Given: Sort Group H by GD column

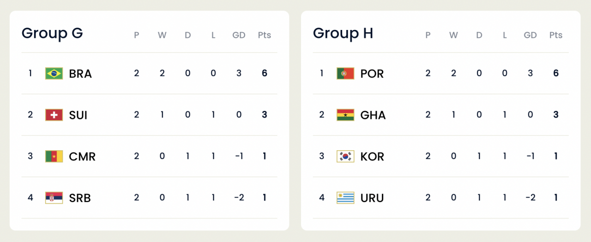Looking at the screenshot, I should pyautogui.click(x=530, y=35).
